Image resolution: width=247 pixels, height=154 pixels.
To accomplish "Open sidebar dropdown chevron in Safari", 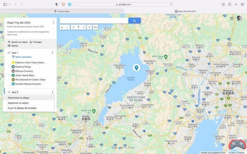I will tap(10, 4).
